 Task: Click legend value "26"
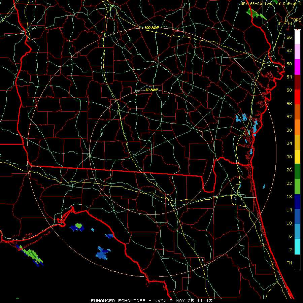coord(289,170)
